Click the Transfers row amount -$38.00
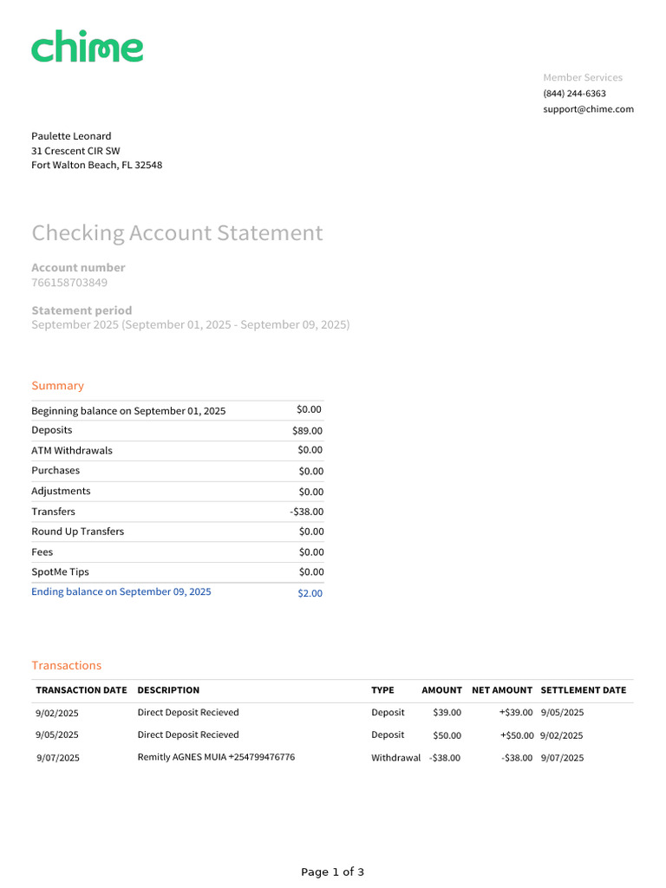Screen dimensions: 666x888 point(306,513)
